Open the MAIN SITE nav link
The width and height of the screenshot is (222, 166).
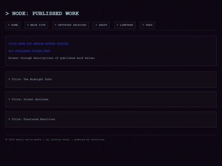36,25
